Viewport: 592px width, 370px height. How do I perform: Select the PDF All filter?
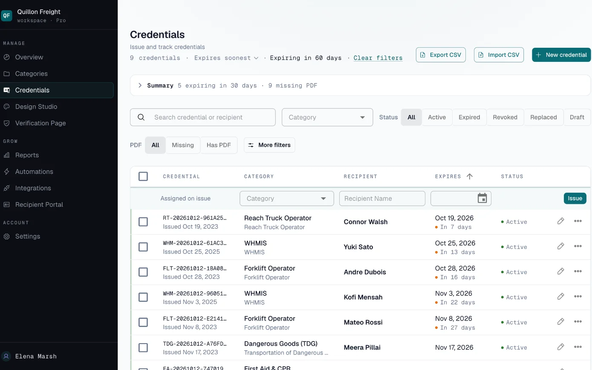(x=155, y=145)
